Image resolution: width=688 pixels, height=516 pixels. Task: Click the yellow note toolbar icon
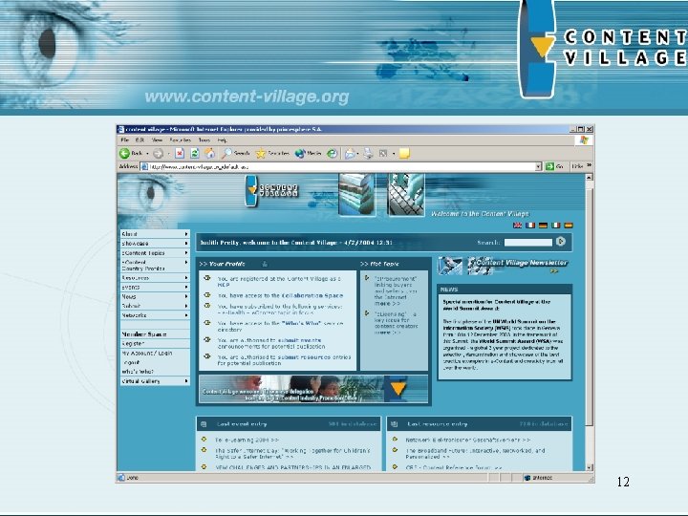(404, 153)
